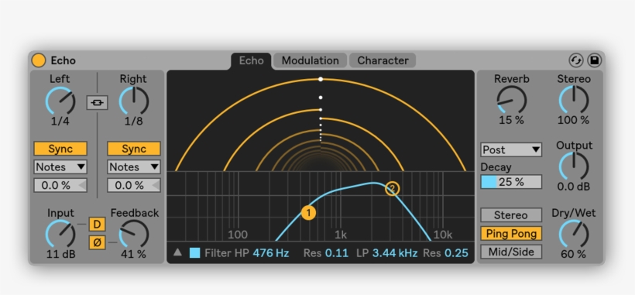Click the Reverb amount knob
635x295 pixels.
tap(511, 100)
